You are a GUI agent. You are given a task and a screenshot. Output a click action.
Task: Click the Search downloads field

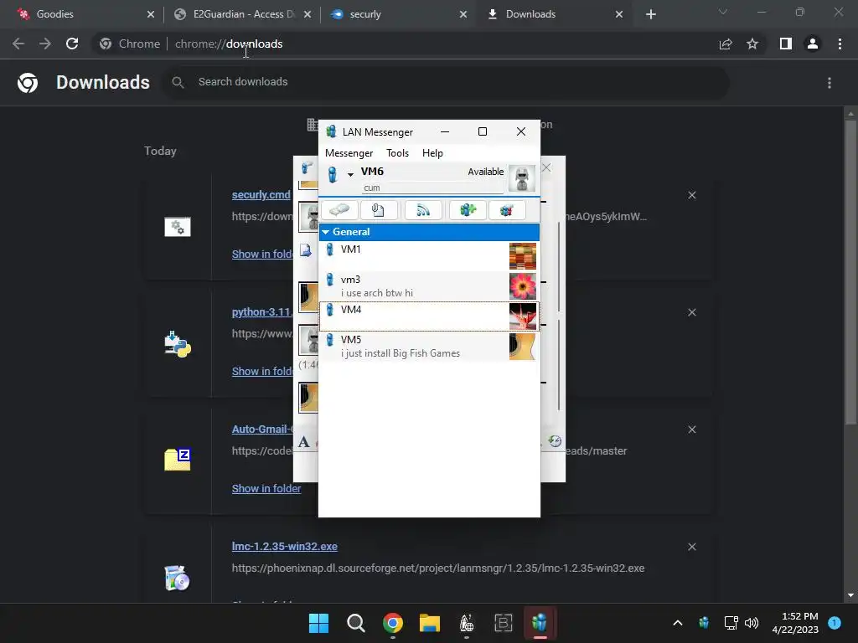pyautogui.click(x=445, y=82)
